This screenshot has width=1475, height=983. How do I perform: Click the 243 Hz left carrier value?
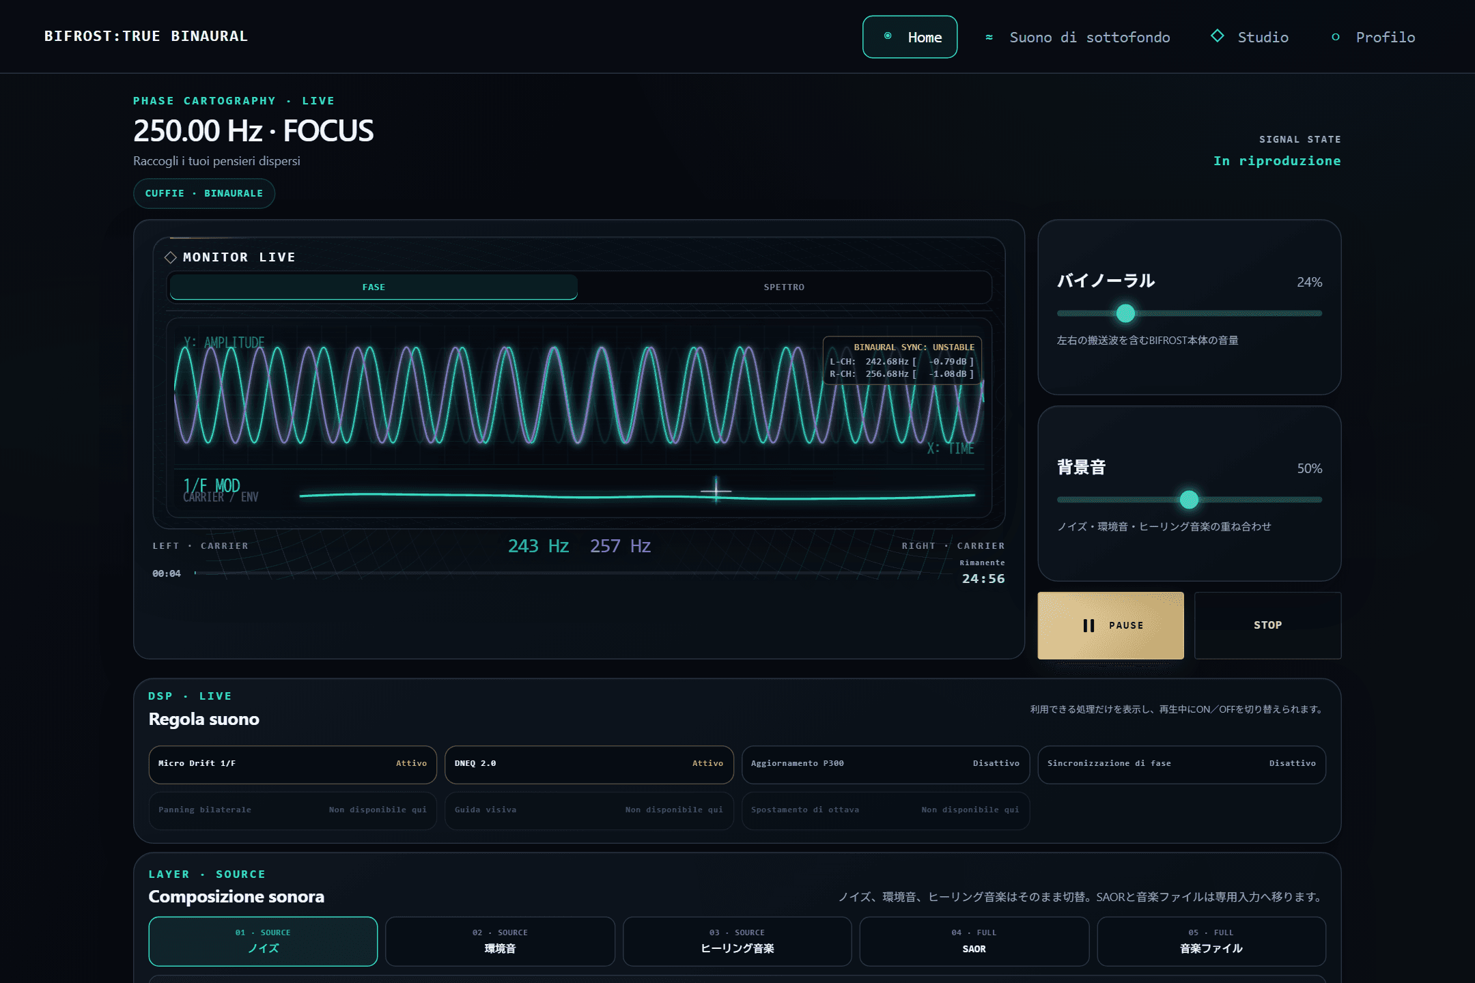click(x=538, y=546)
